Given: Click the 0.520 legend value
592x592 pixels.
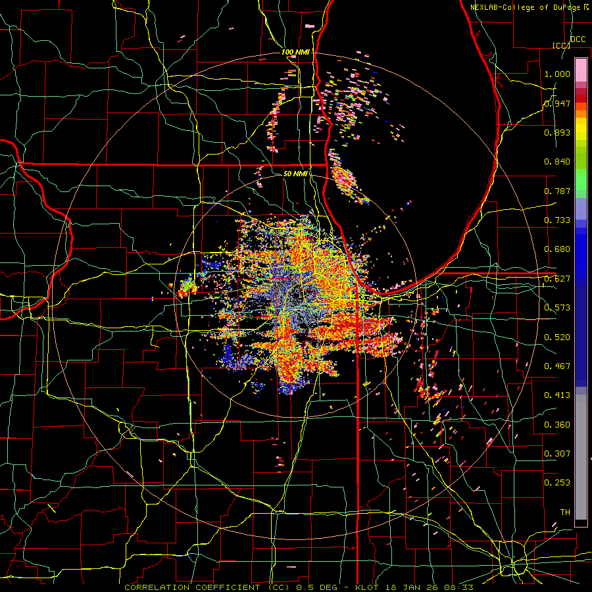Looking at the screenshot, I should [x=557, y=337].
